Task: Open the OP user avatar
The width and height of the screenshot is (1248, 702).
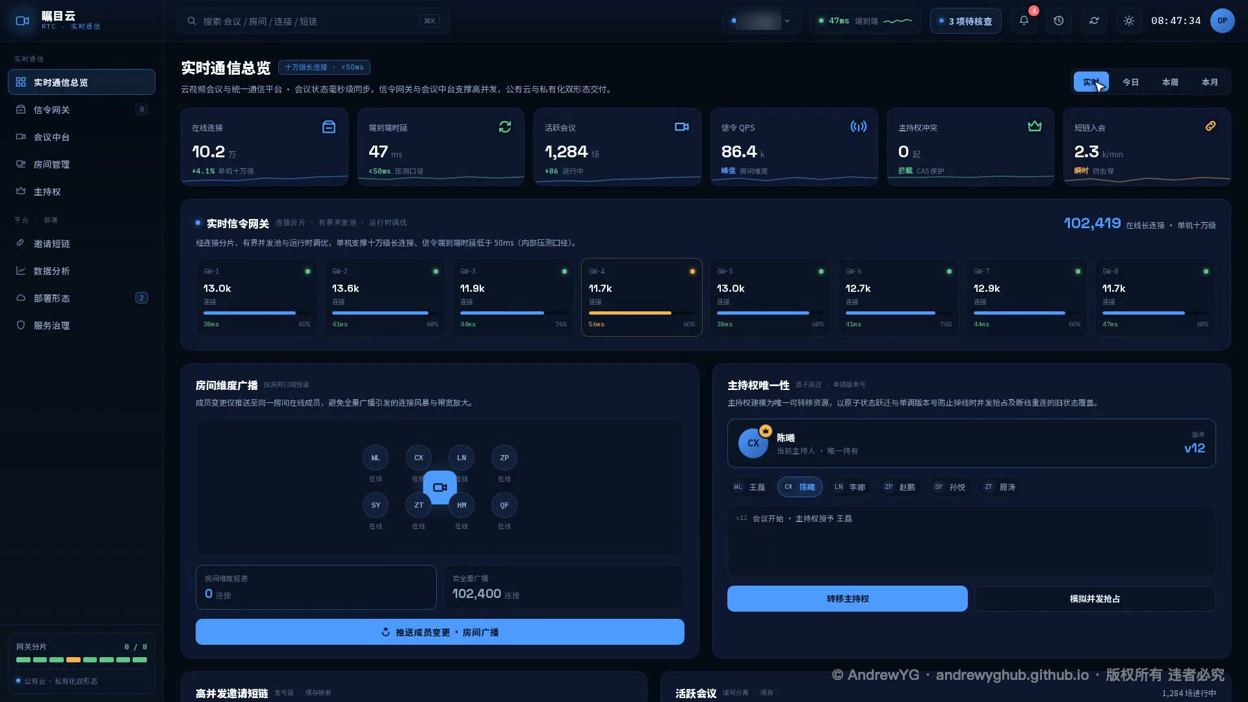Action: [1222, 21]
